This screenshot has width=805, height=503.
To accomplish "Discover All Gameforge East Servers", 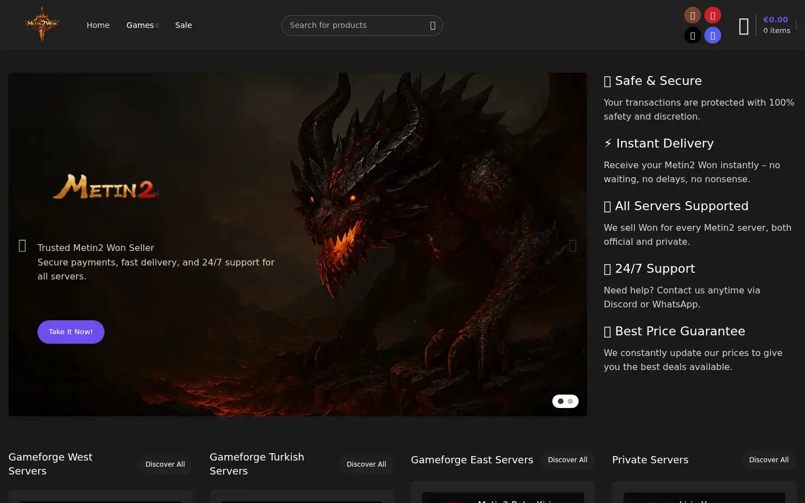I will click(567, 460).
